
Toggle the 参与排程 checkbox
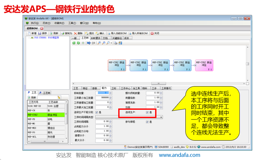[x=147, y=122]
